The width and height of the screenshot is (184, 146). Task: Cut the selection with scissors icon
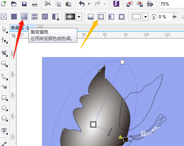point(48,4)
